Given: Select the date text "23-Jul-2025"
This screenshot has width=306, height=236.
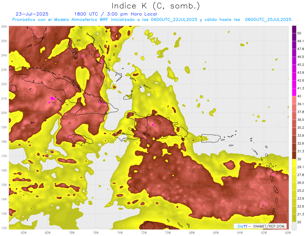Looking at the screenshot, I should (x=32, y=14).
